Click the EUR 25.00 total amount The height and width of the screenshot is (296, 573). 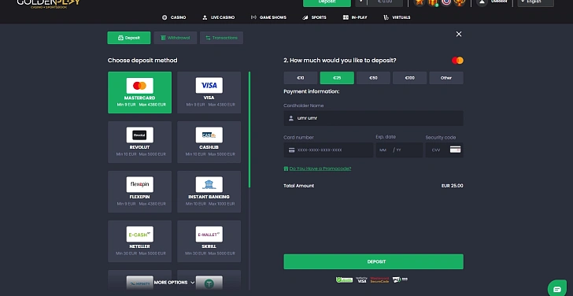[452, 186]
